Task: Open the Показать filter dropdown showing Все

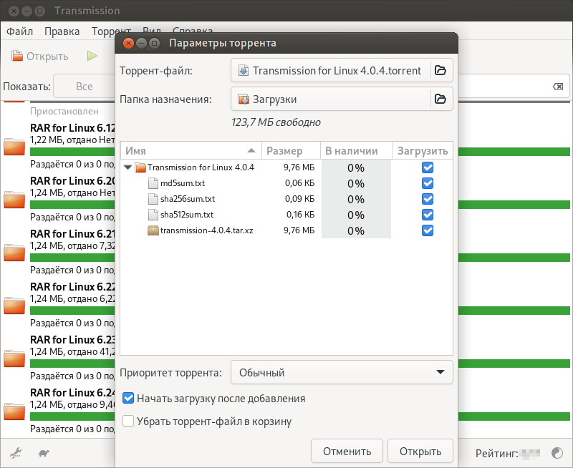Action: pyautogui.click(x=85, y=87)
